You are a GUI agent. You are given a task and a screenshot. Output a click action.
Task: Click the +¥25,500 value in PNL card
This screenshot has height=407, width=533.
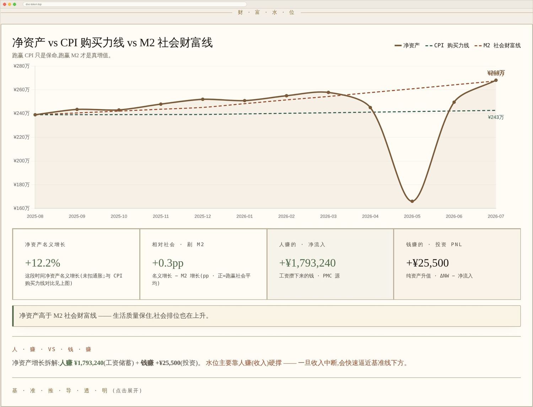click(x=427, y=263)
